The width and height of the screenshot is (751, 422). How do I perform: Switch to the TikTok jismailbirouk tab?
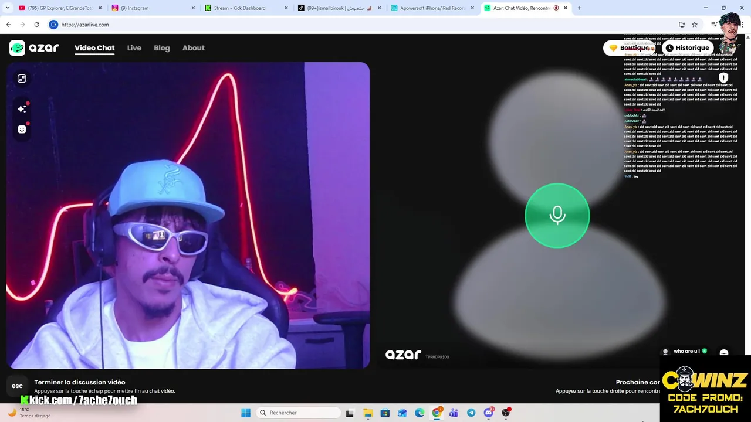(x=339, y=8)
